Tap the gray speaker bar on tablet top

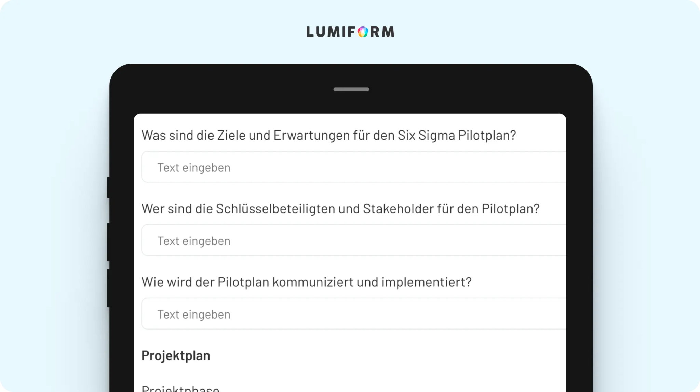pos(351,89)
